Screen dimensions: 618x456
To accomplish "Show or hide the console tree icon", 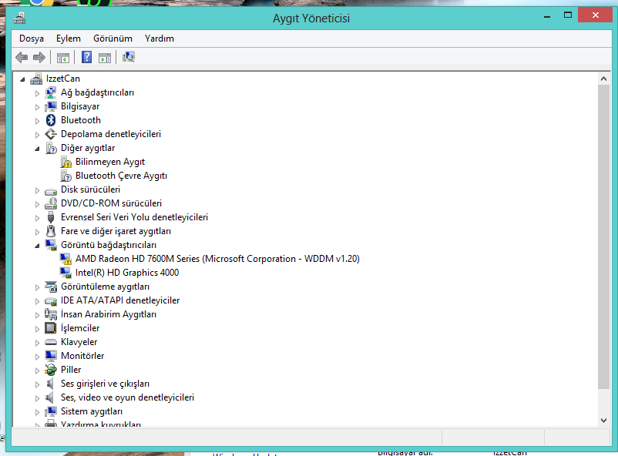I will tap(63, 58).
